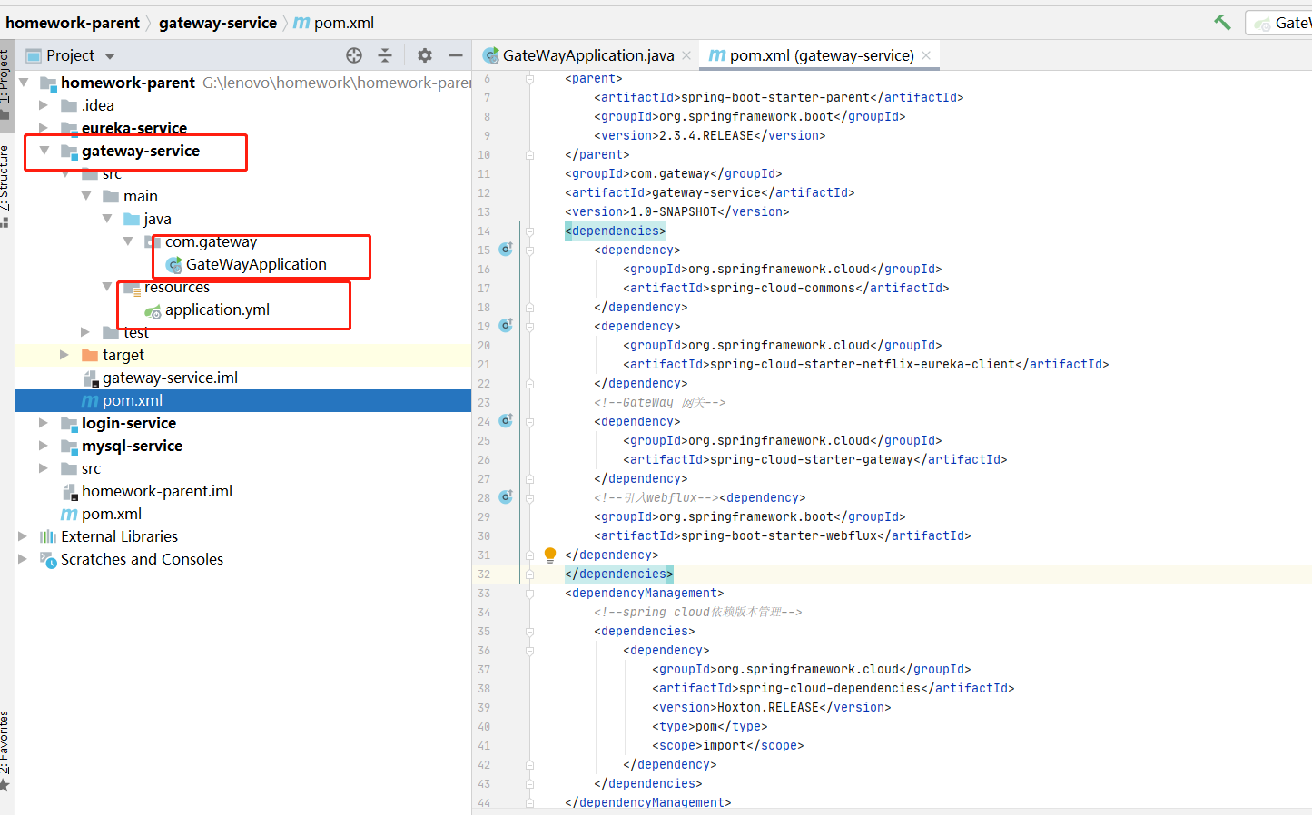Select the highlighted pom.xml tree row

[243, 400]
